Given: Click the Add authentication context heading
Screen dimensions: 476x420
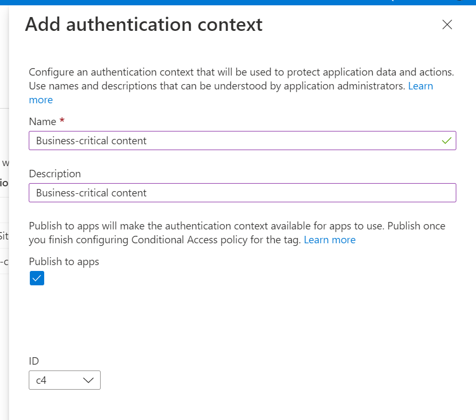Looking at the screenshot, I should [144, 24].
